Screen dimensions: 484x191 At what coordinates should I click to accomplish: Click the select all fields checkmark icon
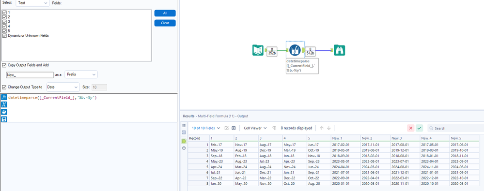point(227,128)
